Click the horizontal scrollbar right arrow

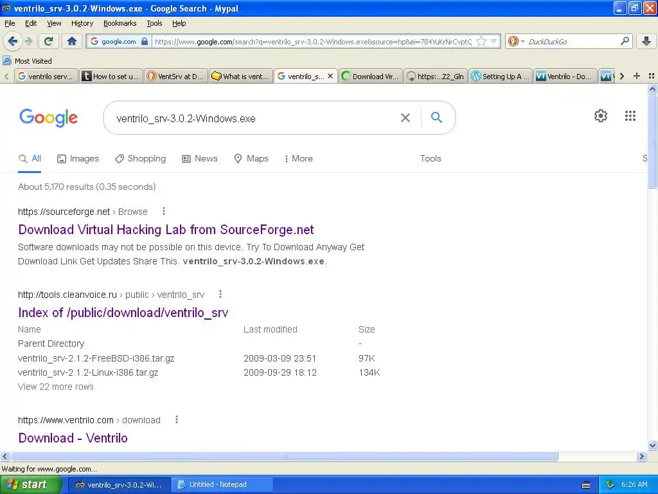641,456
